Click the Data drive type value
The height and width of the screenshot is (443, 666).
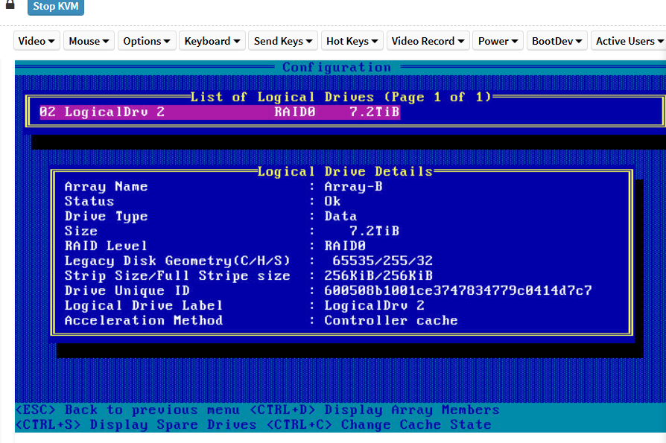(340, 217)
